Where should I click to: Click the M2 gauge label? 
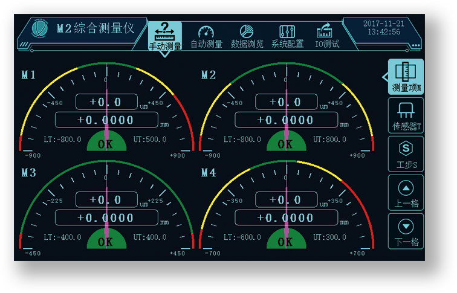click(x=209, y=75)
